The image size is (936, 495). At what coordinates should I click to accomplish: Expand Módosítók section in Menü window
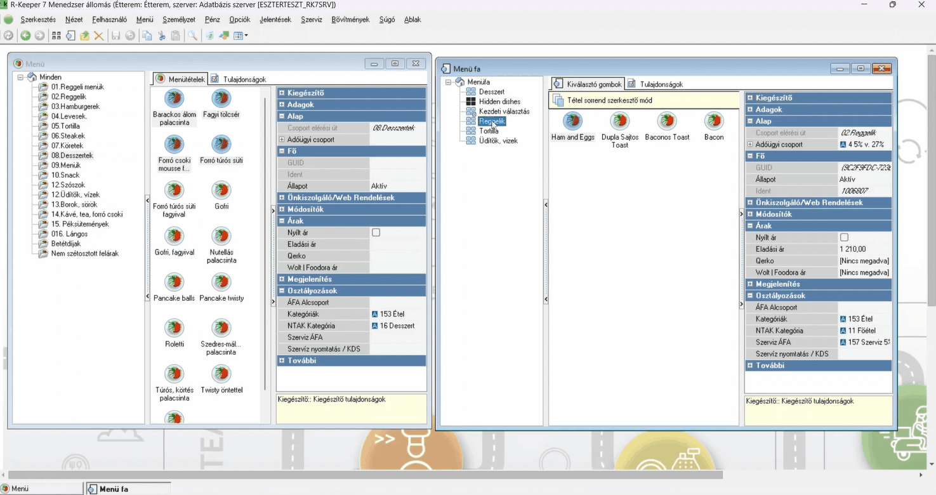click(x=282, y=209)
